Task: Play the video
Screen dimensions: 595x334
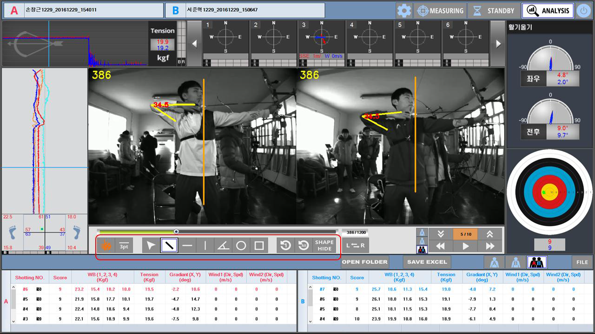Action: coord(465,246)
